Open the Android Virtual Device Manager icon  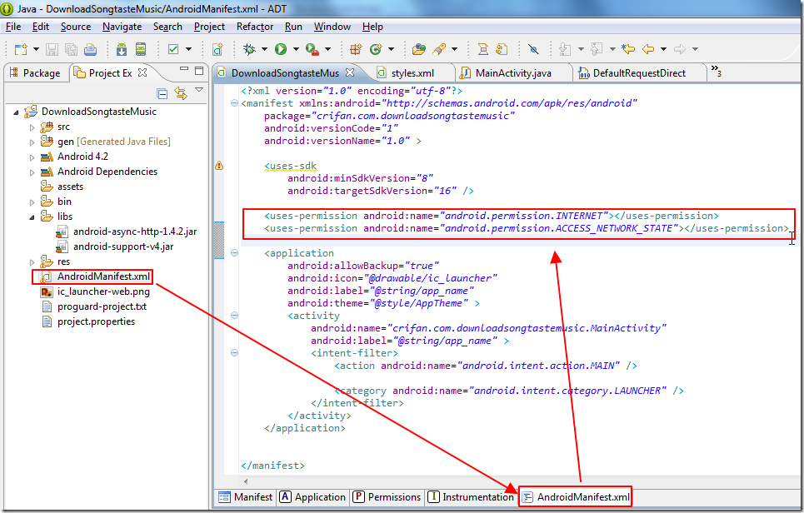141,49
